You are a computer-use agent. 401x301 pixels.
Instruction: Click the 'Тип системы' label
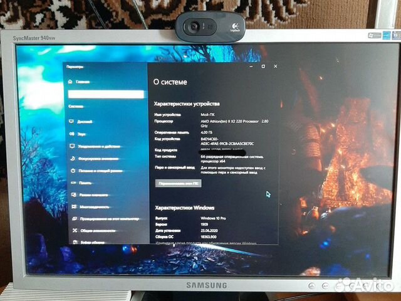click(165, 156)
